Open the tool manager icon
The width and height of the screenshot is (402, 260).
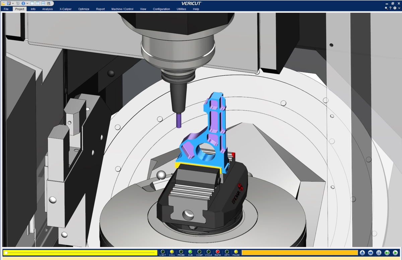tap(18, 3)
